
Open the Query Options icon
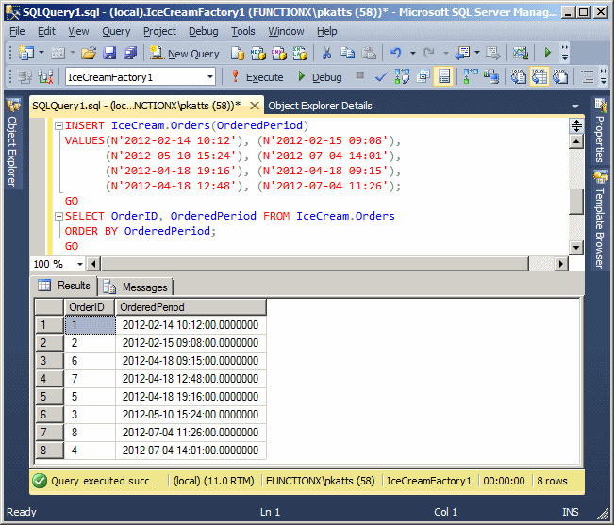[x=423, y=76]
